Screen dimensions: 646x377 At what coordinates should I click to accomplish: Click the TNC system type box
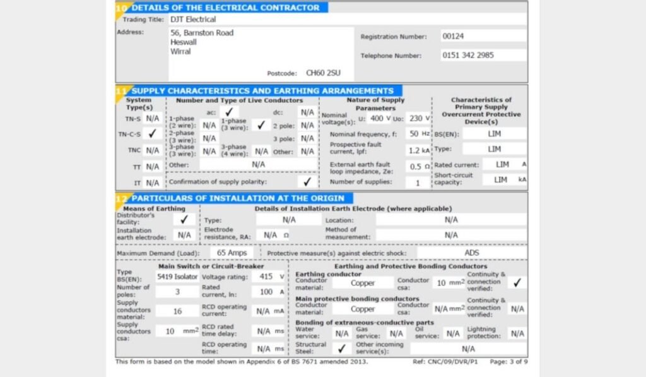click(x=153, y=150)
